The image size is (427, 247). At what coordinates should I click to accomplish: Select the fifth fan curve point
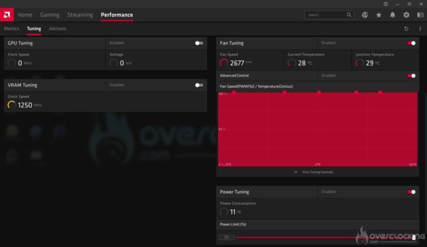tap(380, 93)
